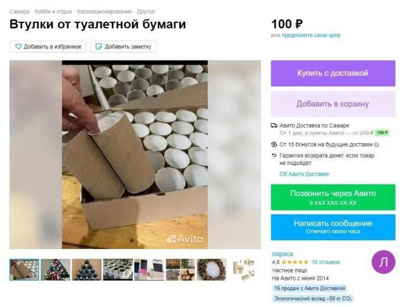Click the bonus coin icon next to От 15 бонусов

(x=274, y=144)
